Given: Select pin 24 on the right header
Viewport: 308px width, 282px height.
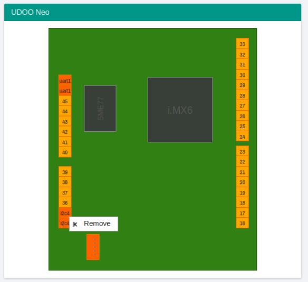Looking at the screenshot, I should 243,137.
